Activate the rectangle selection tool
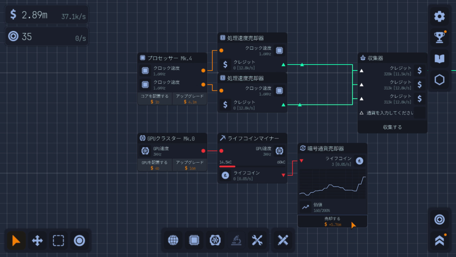 point(58,241)
